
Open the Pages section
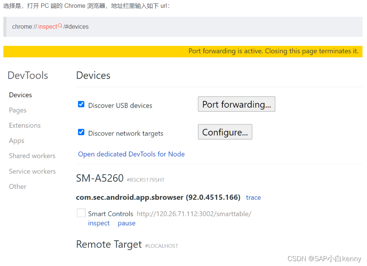18,110
